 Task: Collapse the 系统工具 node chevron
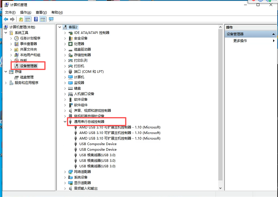[x=6, y=33]
